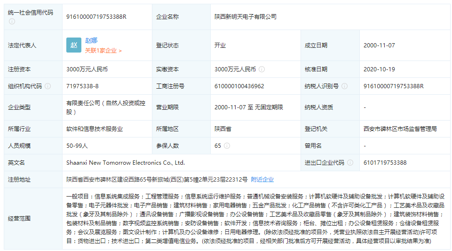Click industry value 软件和信息技术服务业
The image size is (452, 251).
pos(95,129)
